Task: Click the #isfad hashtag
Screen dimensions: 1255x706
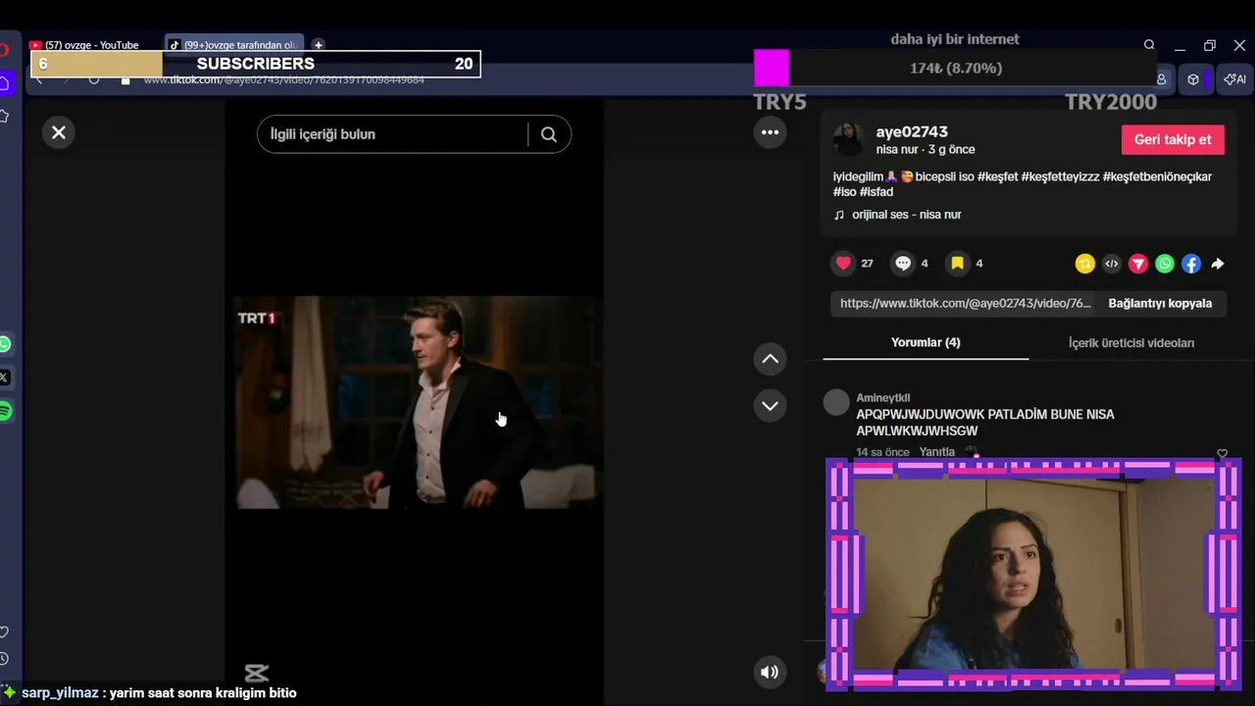Action: pyautogui.click(x=877, y=192)
